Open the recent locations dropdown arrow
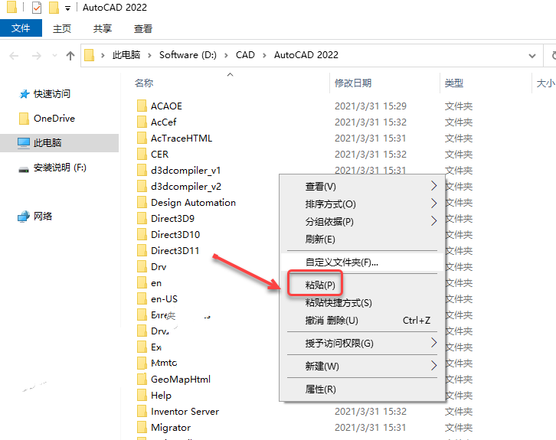The image size is (556, 440). pyautogui.click(x=54, y=56)
